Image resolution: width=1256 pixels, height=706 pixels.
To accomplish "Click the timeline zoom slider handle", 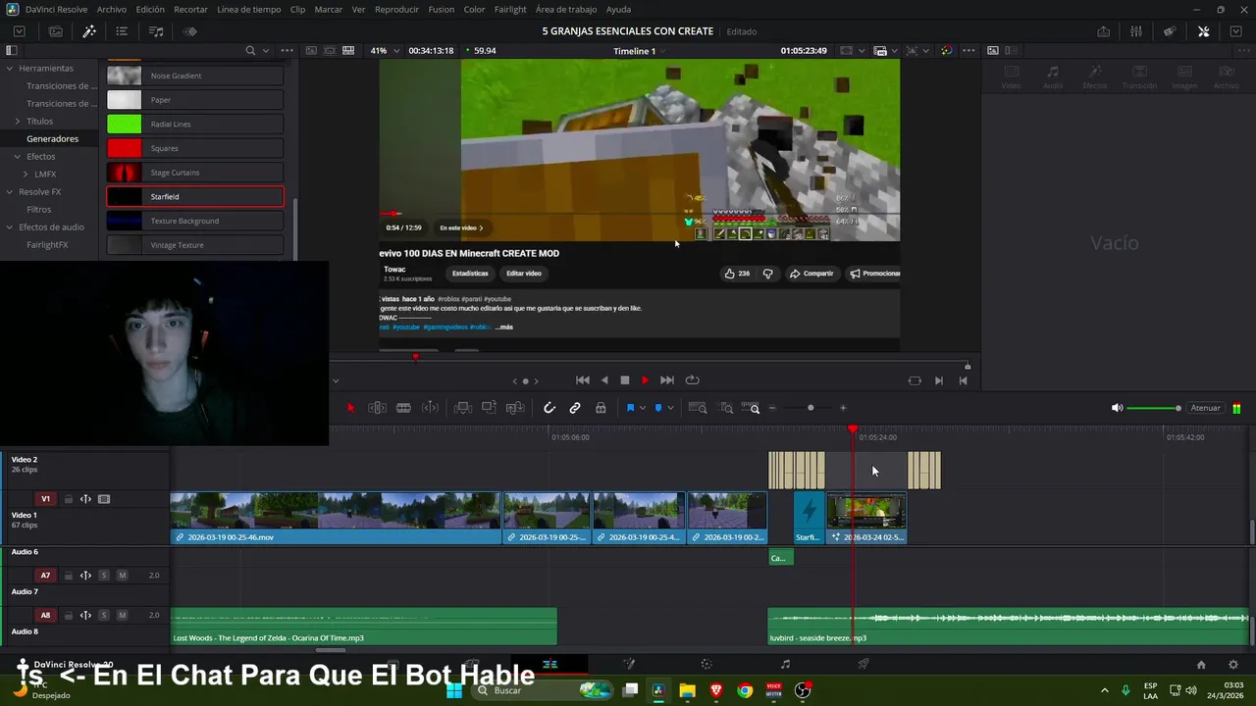I will pos(811,408).
